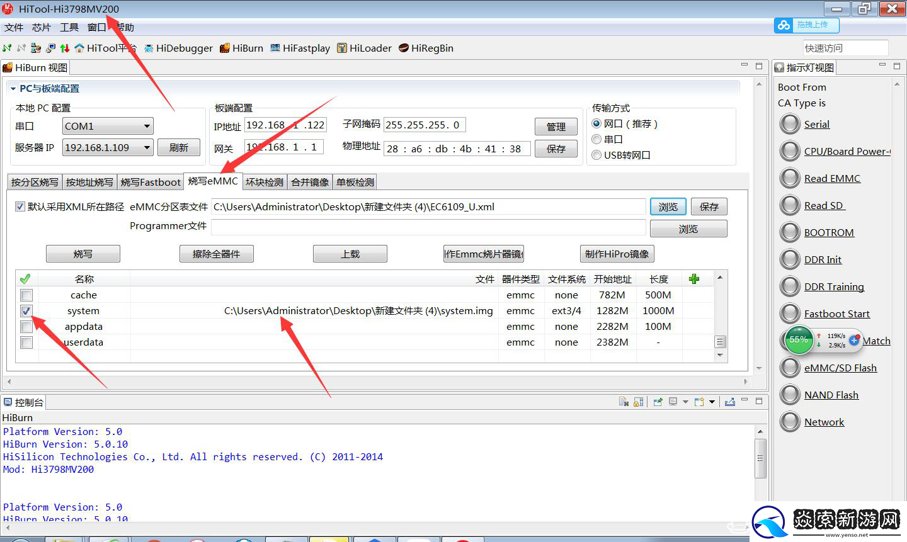Click the 擦除全器件 erase button
This screenshot has width=907, height=542.
point(217,254)
